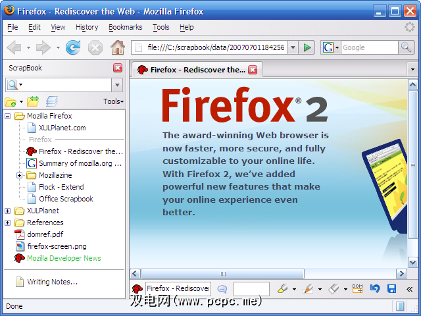Open firefox-screen.png entry

57,246
